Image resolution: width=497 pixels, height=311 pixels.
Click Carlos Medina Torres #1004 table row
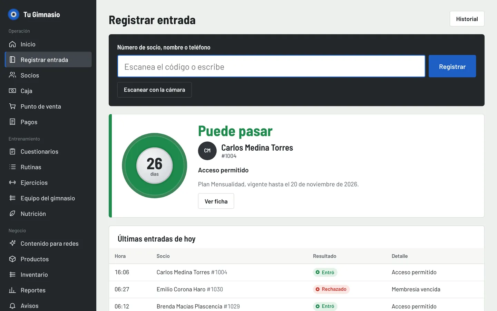tap(296, 272)
